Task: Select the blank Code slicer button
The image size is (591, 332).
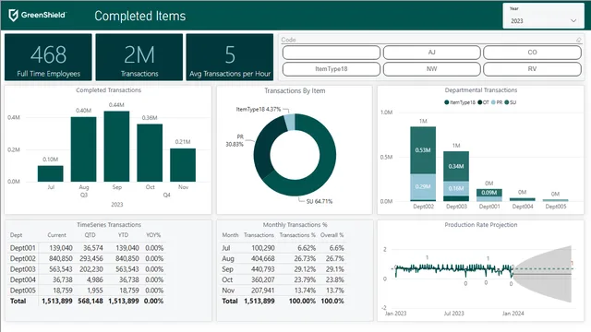Action: pyautogui.click(x=332, y=53)
